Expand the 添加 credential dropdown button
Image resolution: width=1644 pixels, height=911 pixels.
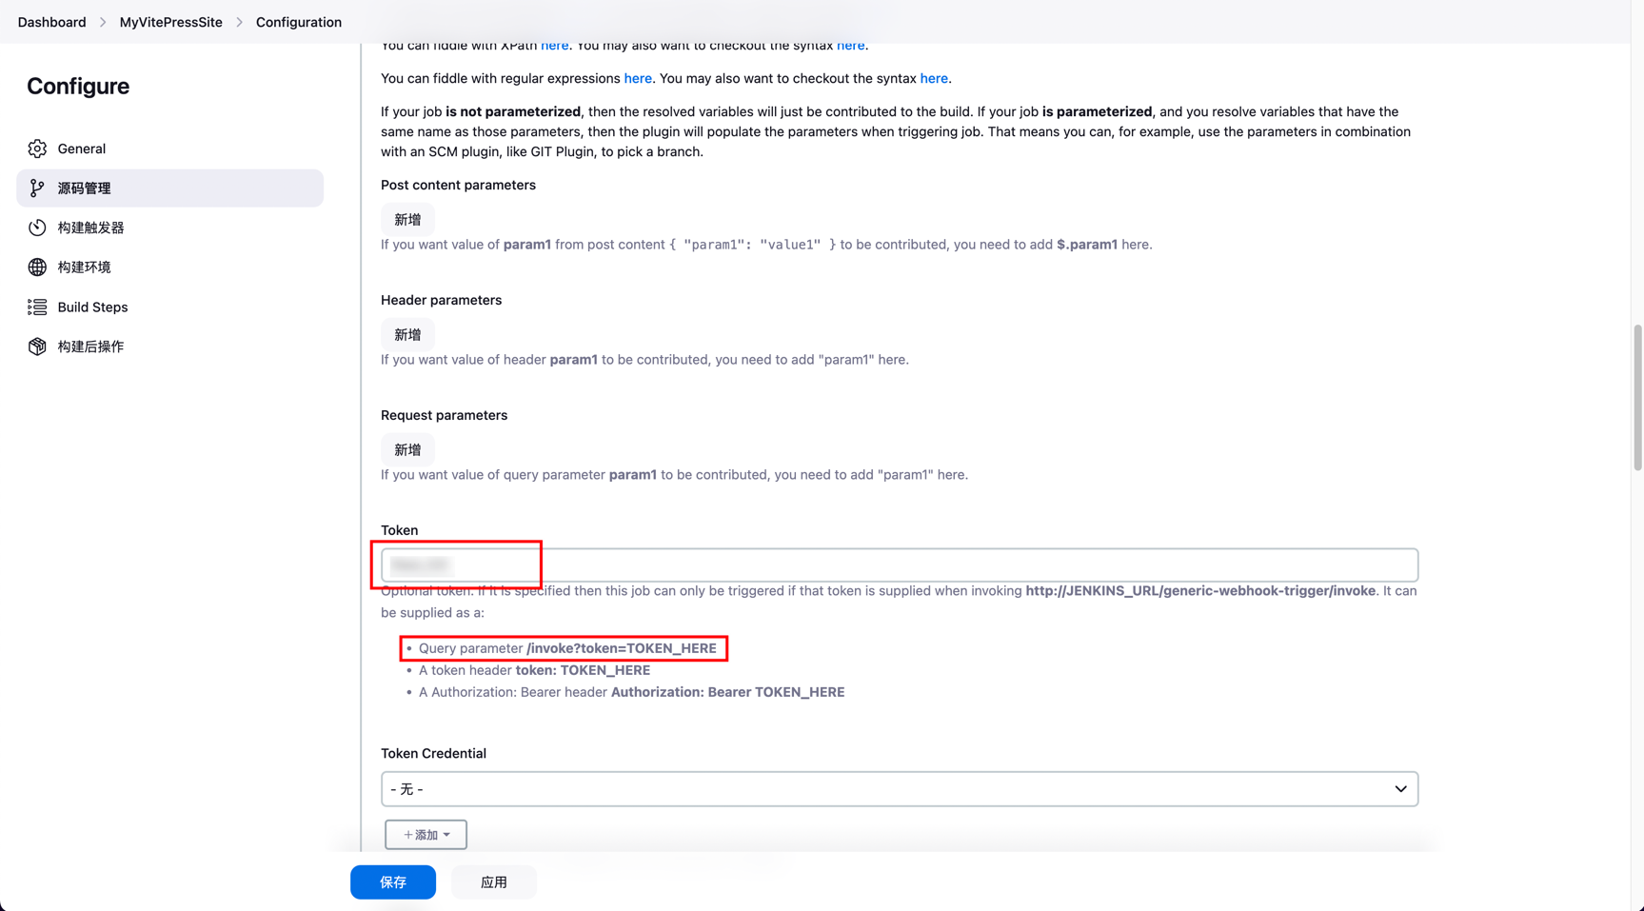click(x=426, y=835)
